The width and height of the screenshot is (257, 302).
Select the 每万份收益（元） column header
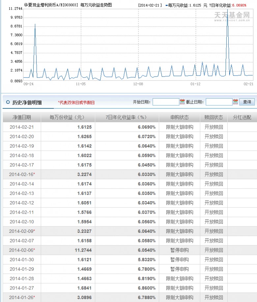coord(68,117)
